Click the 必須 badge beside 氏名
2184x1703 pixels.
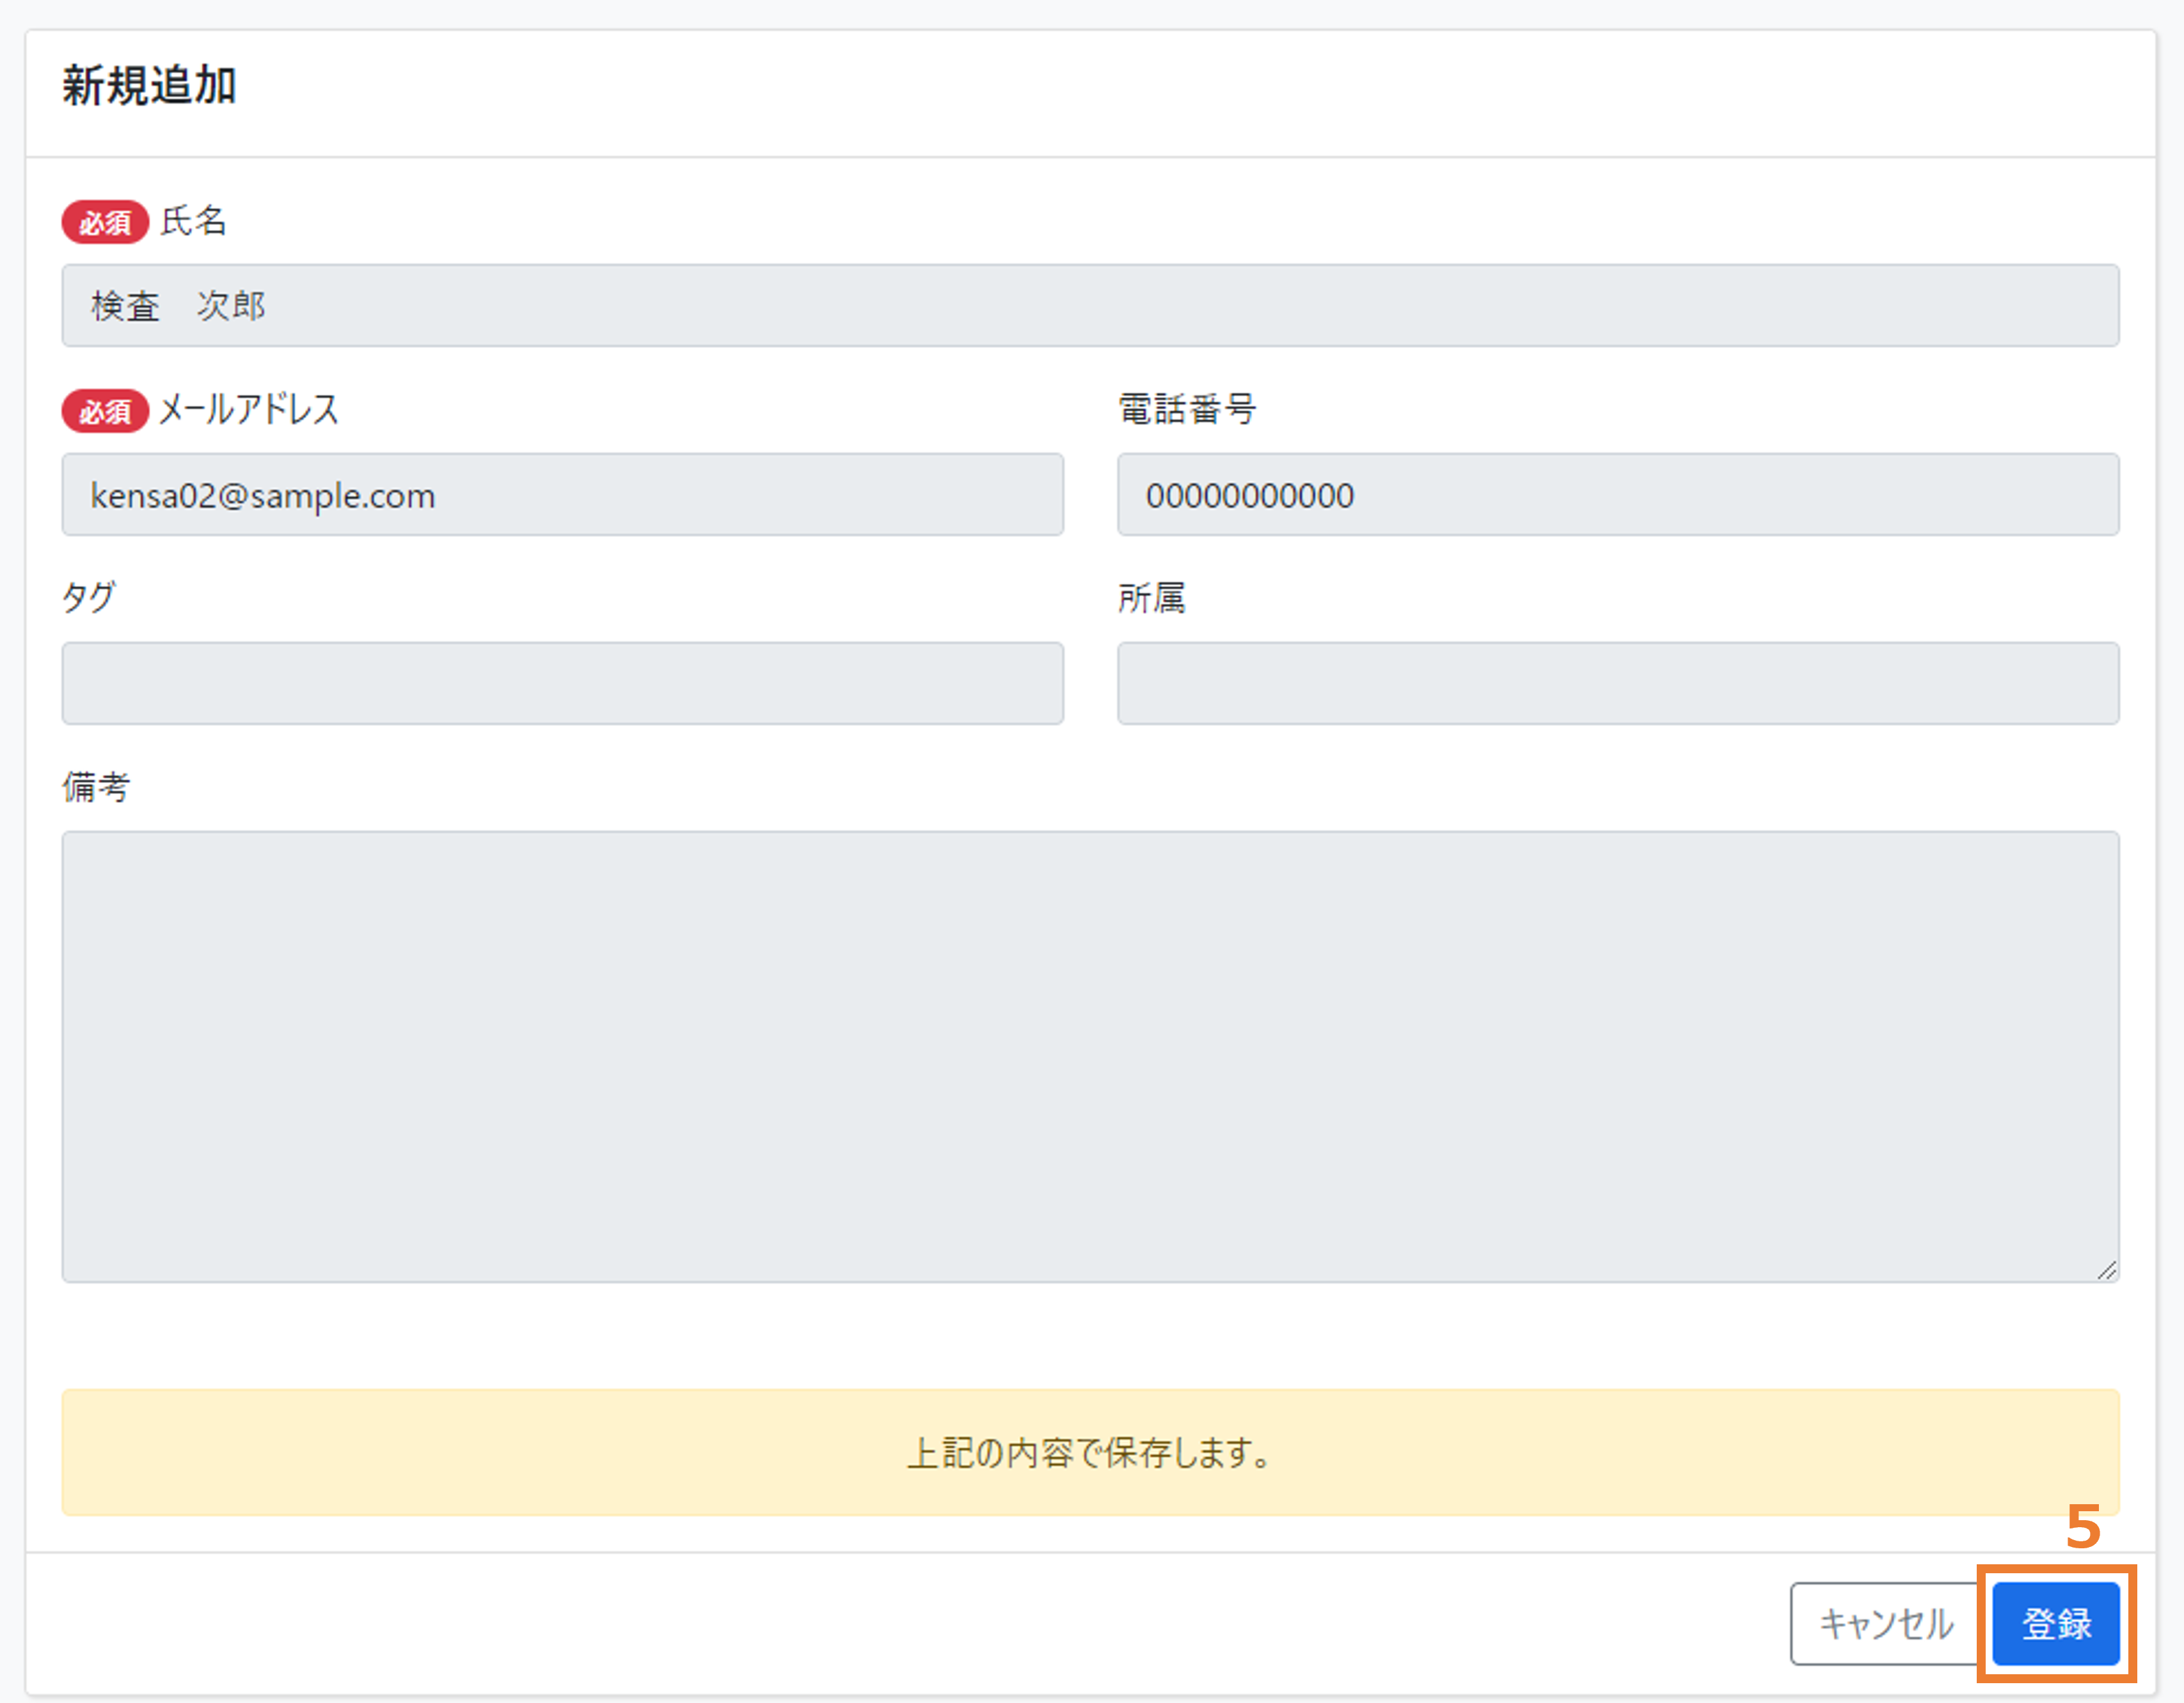click(x=105, y=222)
